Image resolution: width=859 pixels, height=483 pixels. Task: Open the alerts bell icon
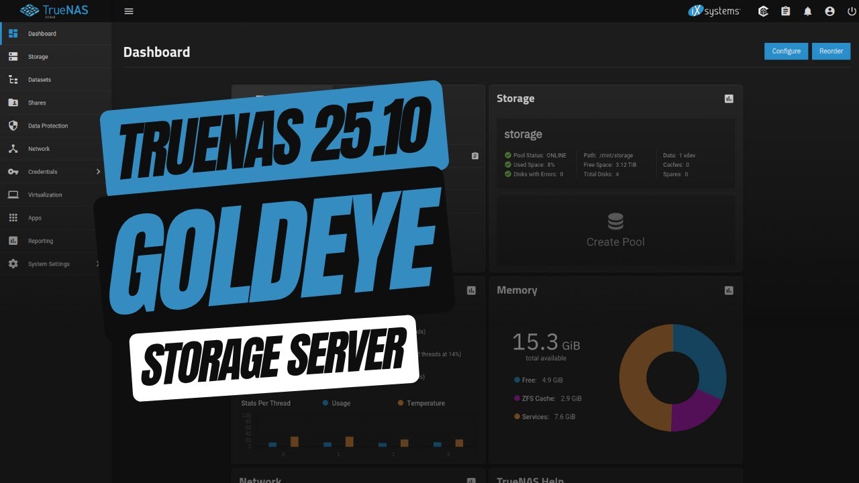click(x=807, y=11)
